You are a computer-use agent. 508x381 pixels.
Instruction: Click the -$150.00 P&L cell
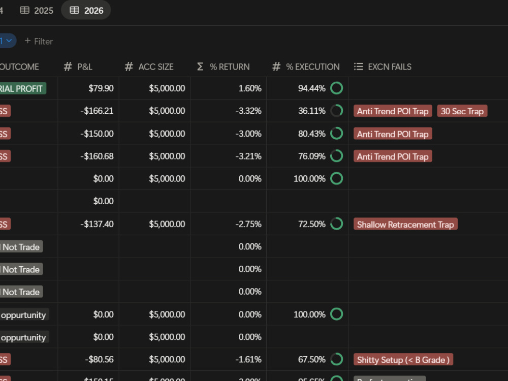88,134
